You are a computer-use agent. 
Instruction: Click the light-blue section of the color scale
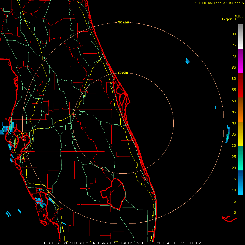point(240,182)
